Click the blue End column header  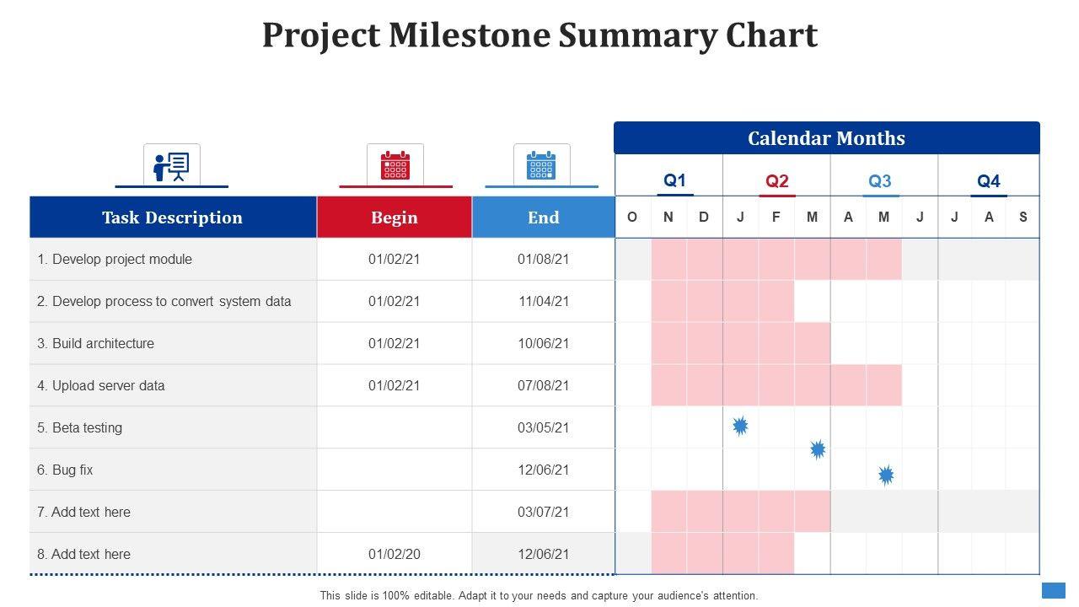[544, 218]
